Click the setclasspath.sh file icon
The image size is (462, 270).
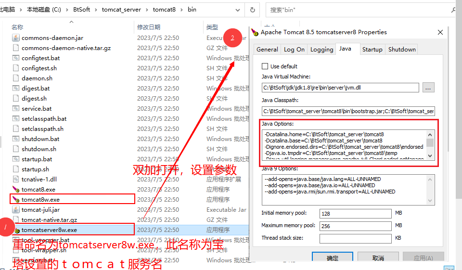[15, 129]
